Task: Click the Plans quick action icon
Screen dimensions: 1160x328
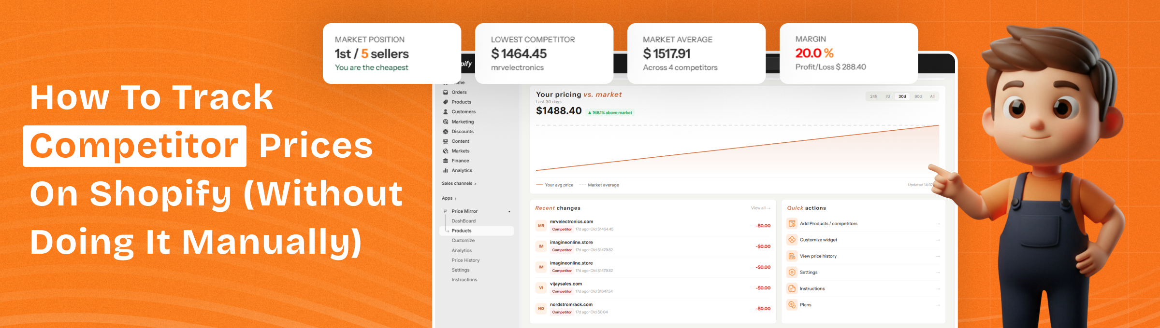Action: [x=792, y=304]
